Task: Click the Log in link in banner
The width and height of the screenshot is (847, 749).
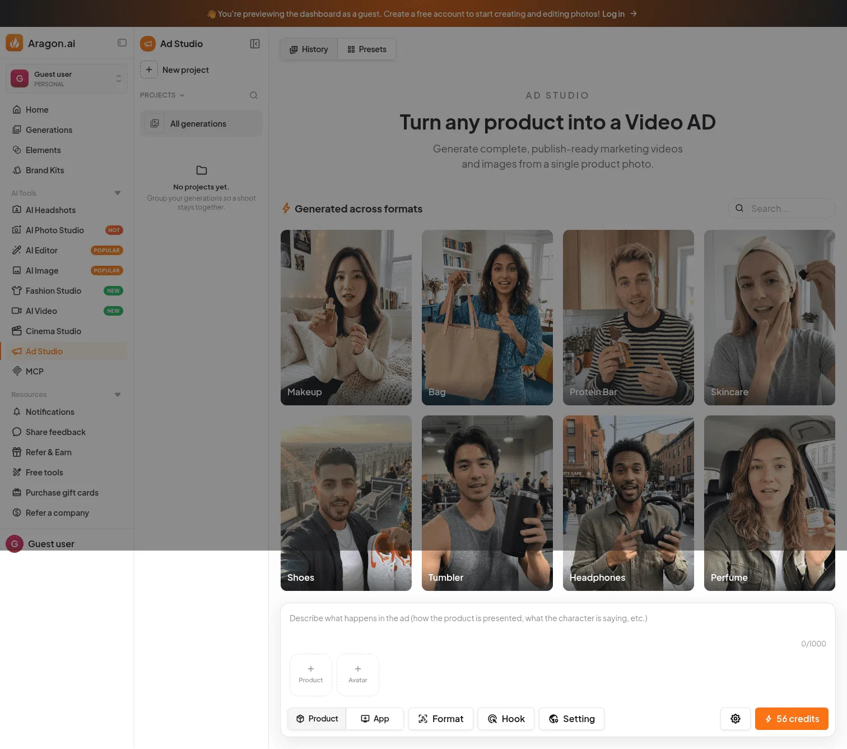Action: click(613, 14)
